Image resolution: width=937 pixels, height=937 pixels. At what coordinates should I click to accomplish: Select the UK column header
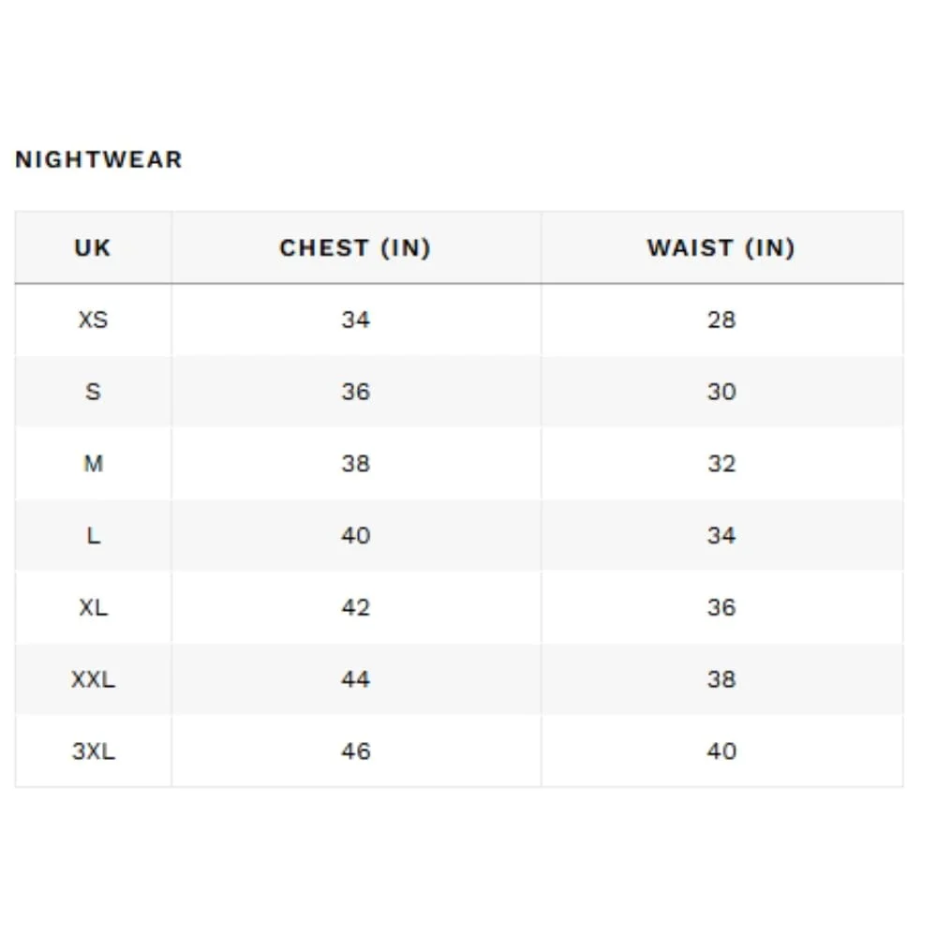tap(93, 247)
